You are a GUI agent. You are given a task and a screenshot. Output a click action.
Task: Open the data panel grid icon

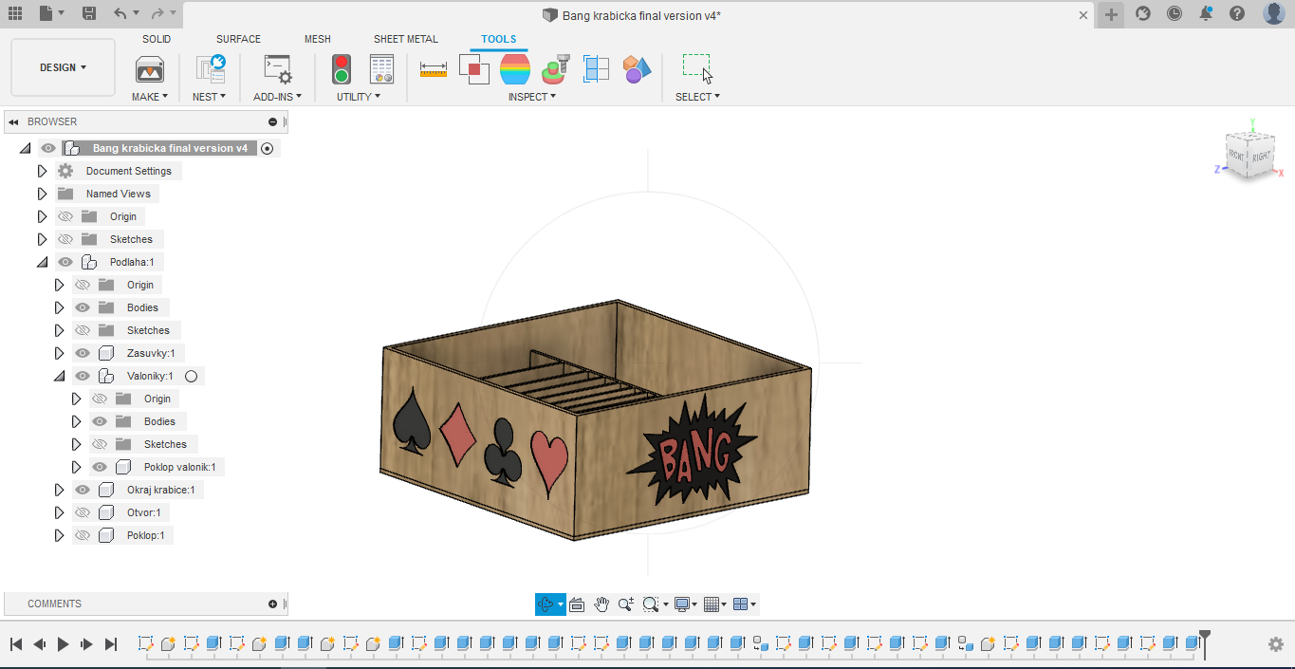[15, 13]
